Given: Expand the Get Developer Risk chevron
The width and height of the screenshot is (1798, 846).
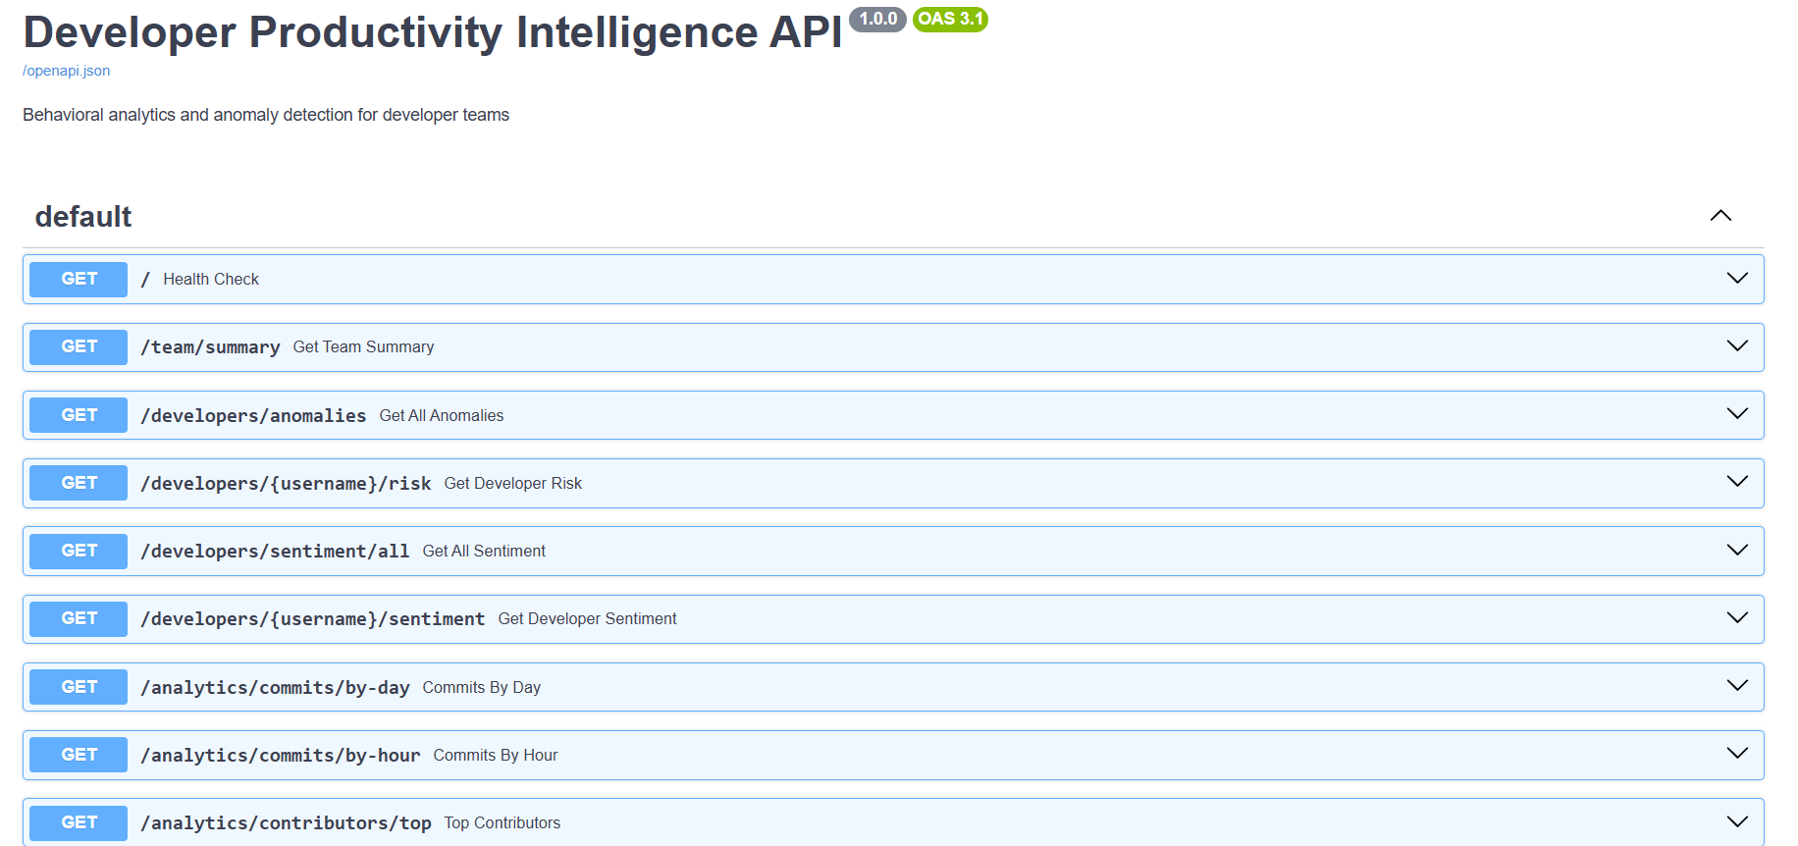Looking at the screenshot, I should click(1737, 482).
